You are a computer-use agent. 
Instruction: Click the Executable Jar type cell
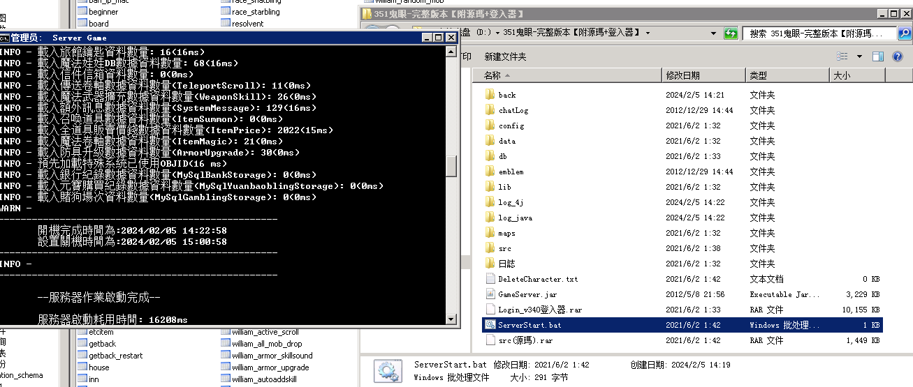[x=785, y=294]
